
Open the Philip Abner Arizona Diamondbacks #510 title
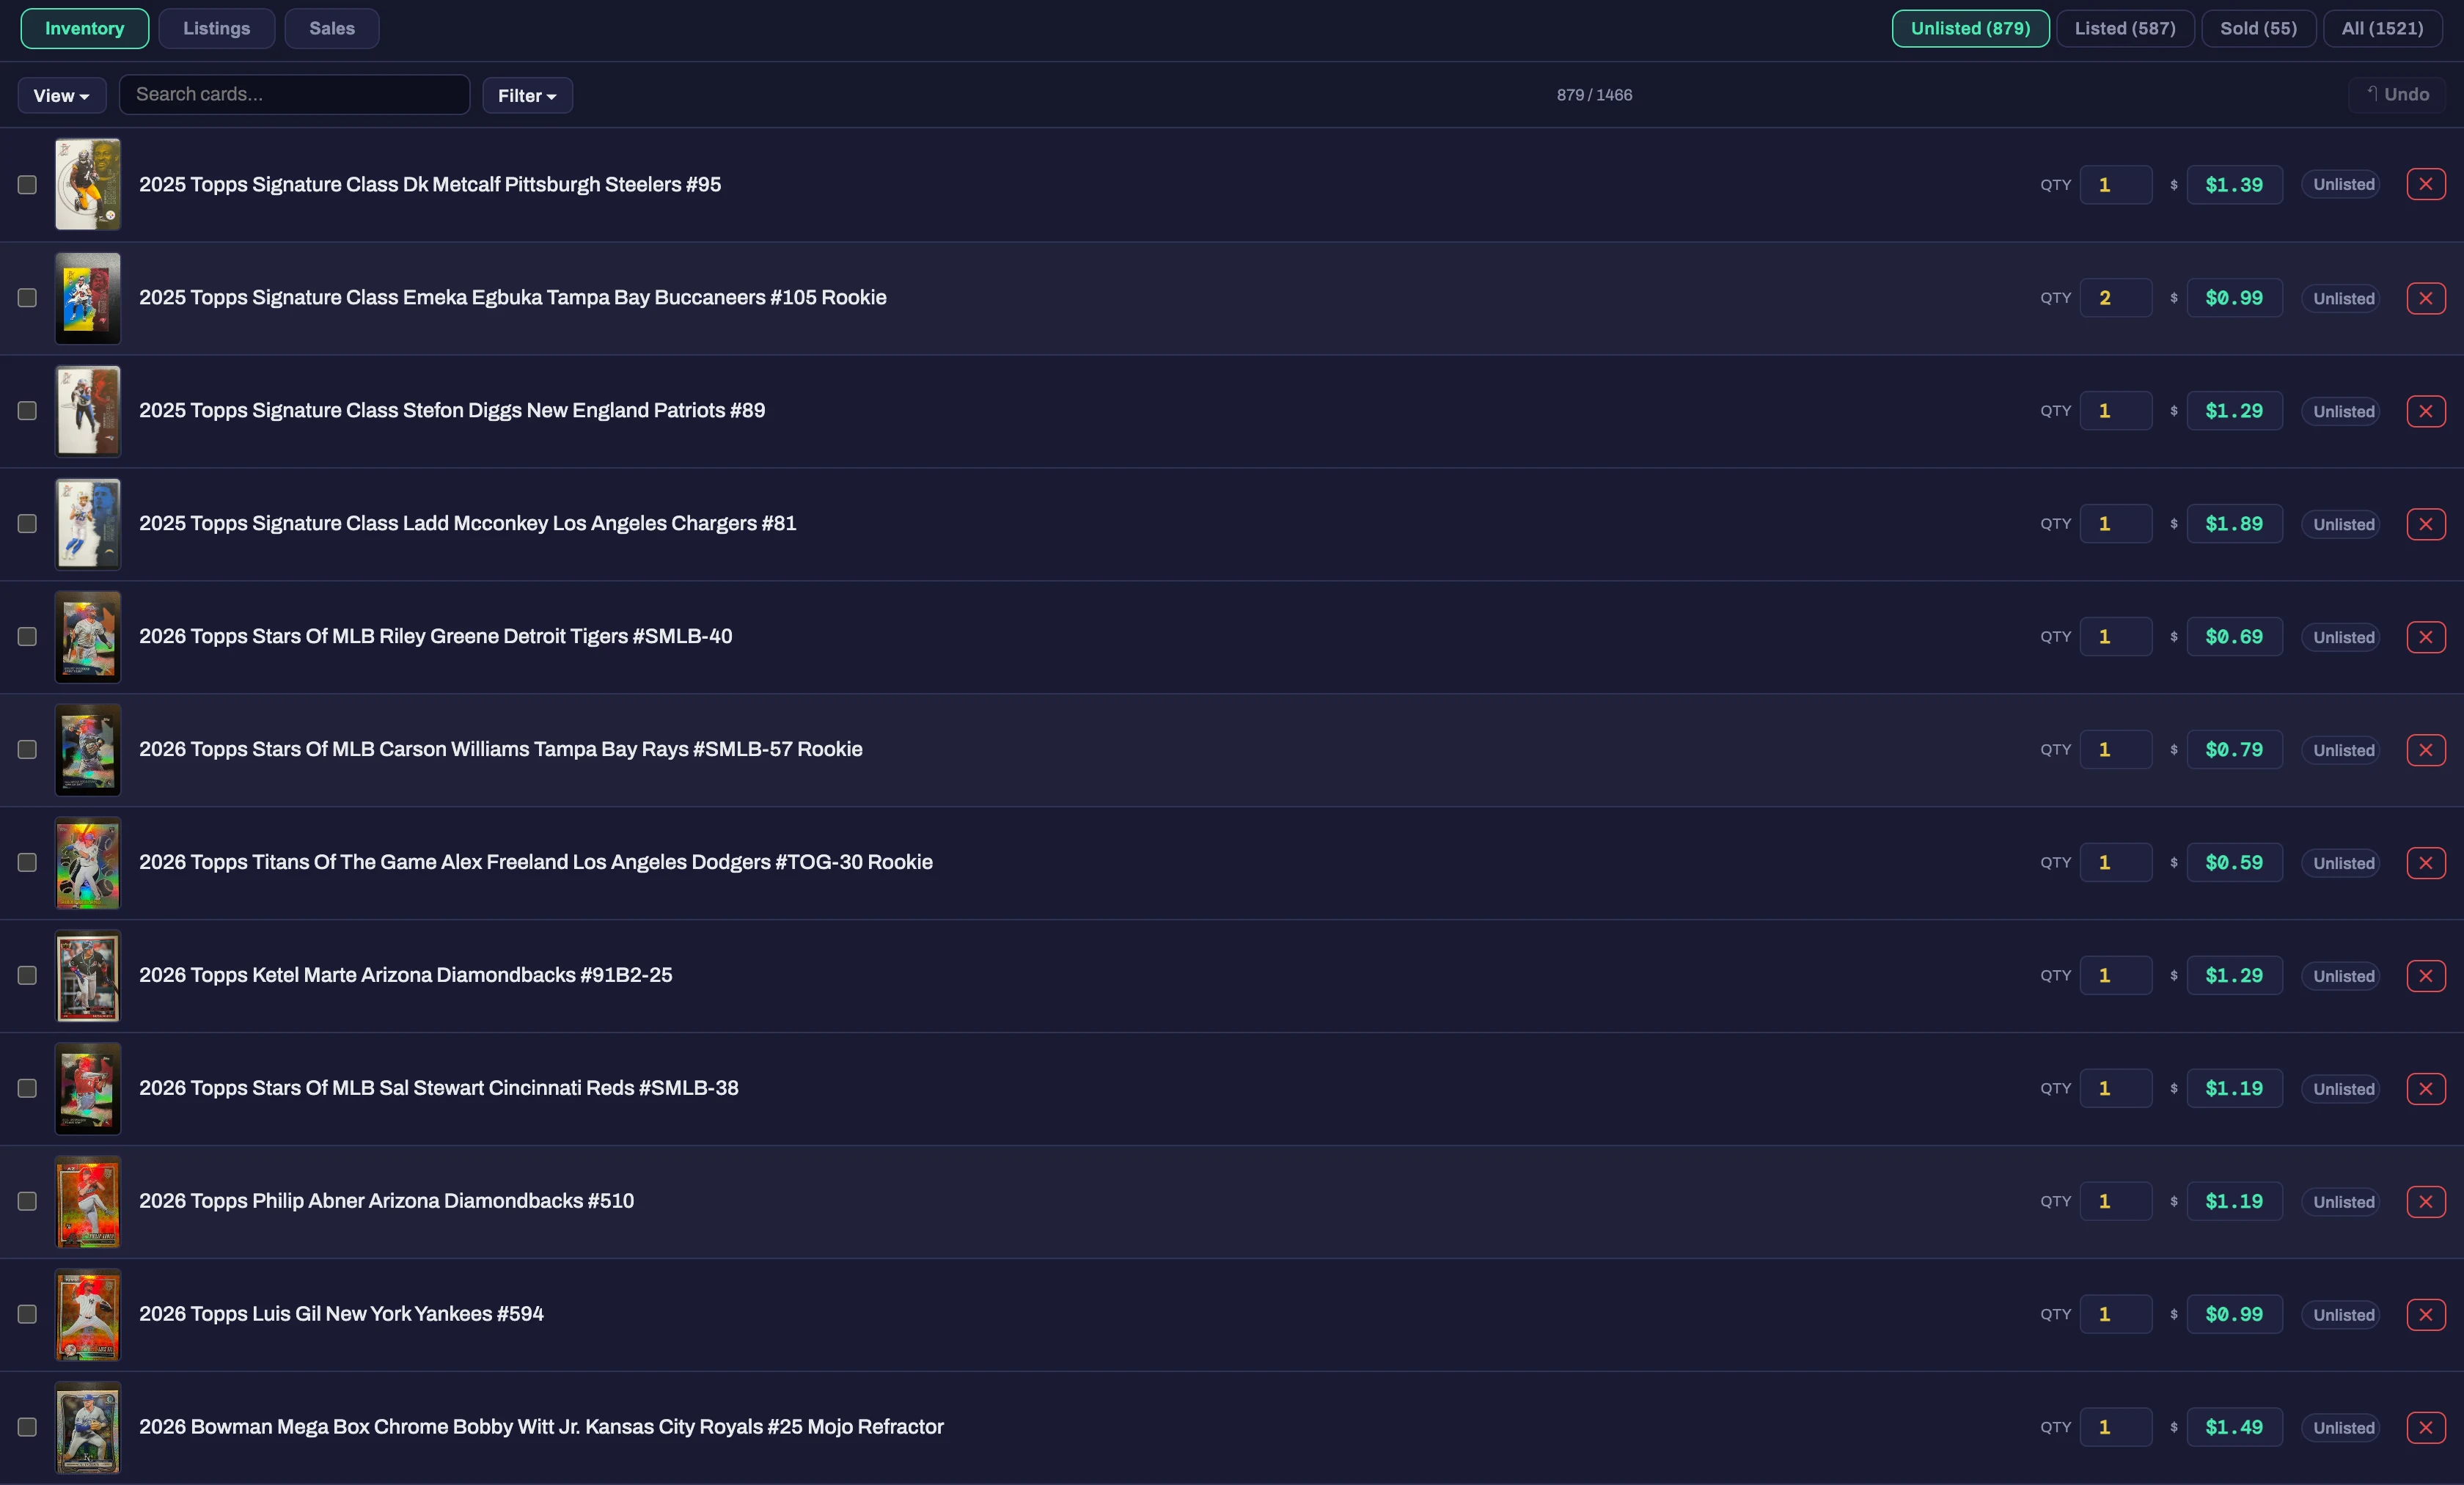tap(386, 1201)
